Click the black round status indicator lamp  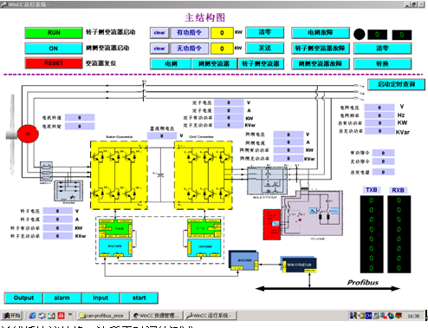[360, 35]
